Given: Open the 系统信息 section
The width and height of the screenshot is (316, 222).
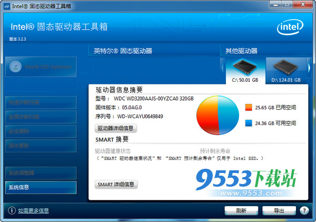Looking at the screenshot, I should point(41,187).
